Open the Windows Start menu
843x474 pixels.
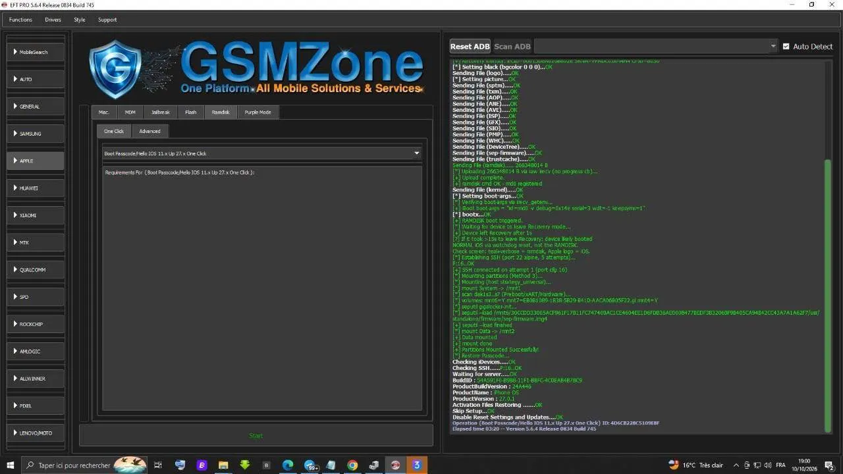click(10, 465)
